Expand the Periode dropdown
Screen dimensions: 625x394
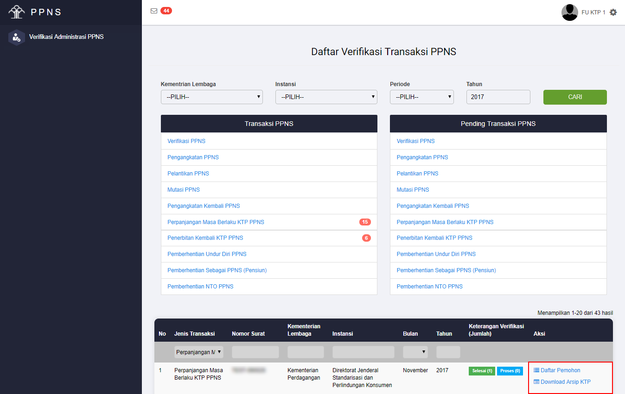pyautogui.click(x=421, y=97)
